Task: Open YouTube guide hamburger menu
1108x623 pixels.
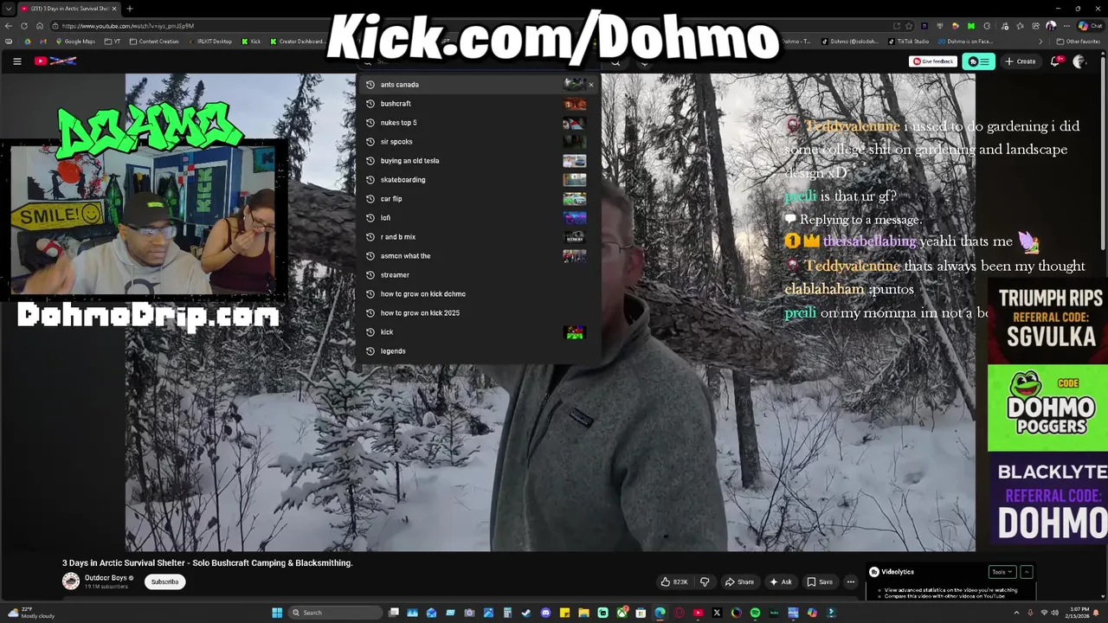Action: coord(16,61)
